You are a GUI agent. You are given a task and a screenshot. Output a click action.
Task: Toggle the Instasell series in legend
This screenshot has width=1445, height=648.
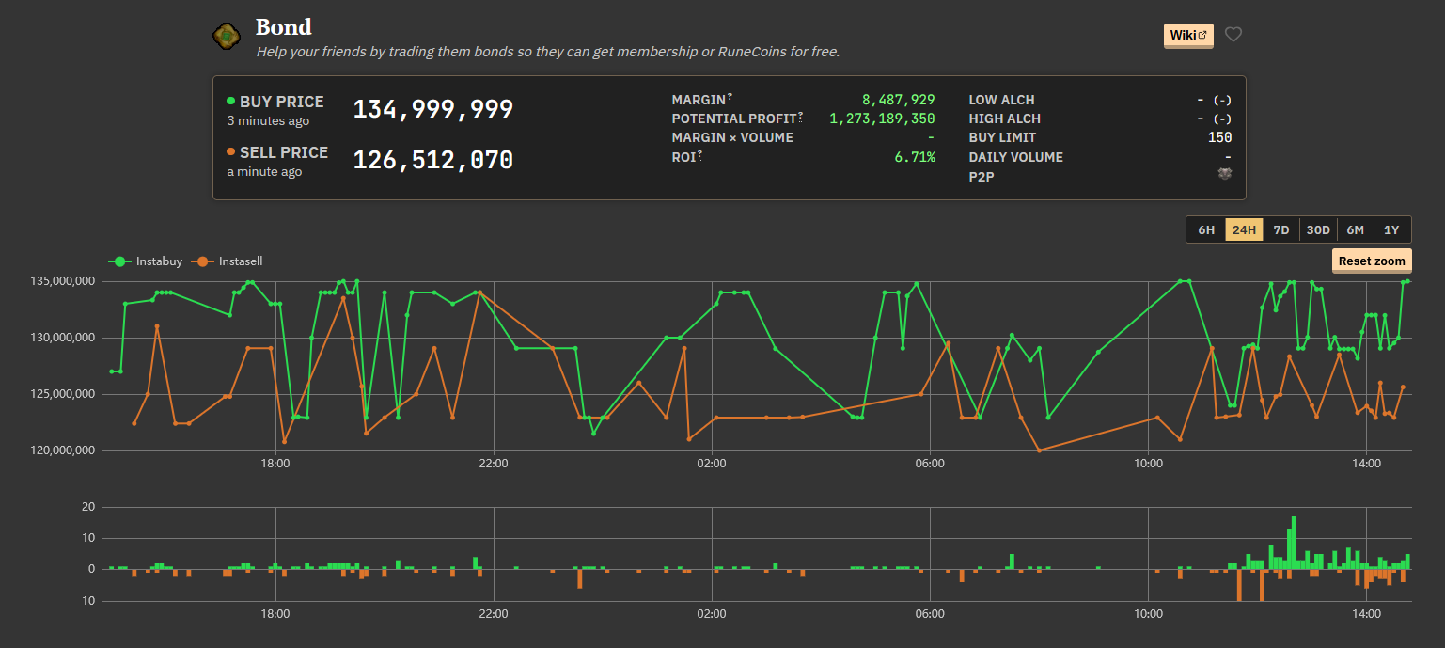coord(227,261)
